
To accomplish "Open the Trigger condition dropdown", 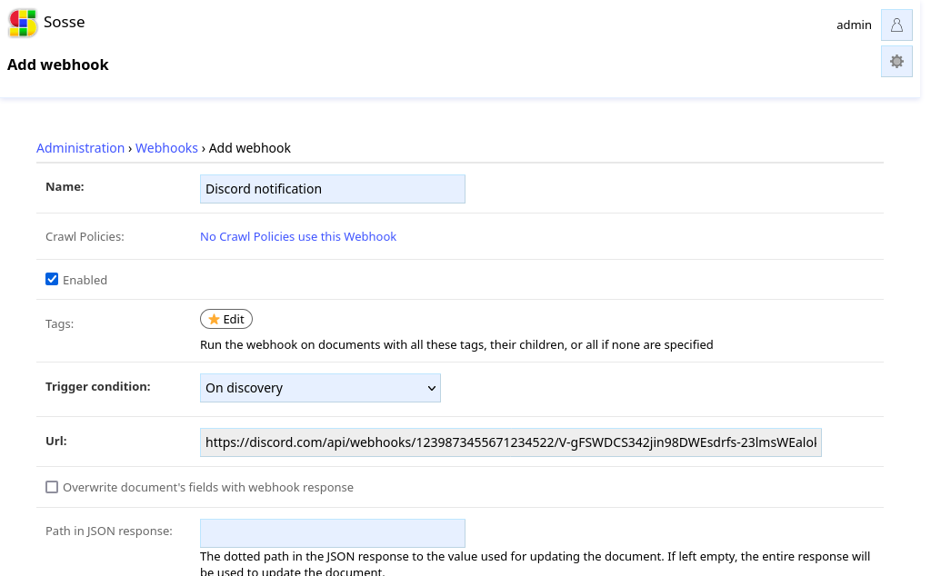I will coord(320,388).
